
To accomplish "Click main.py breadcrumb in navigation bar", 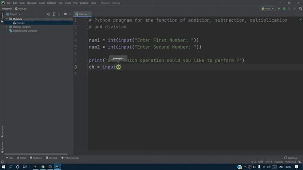I will 21,8.
